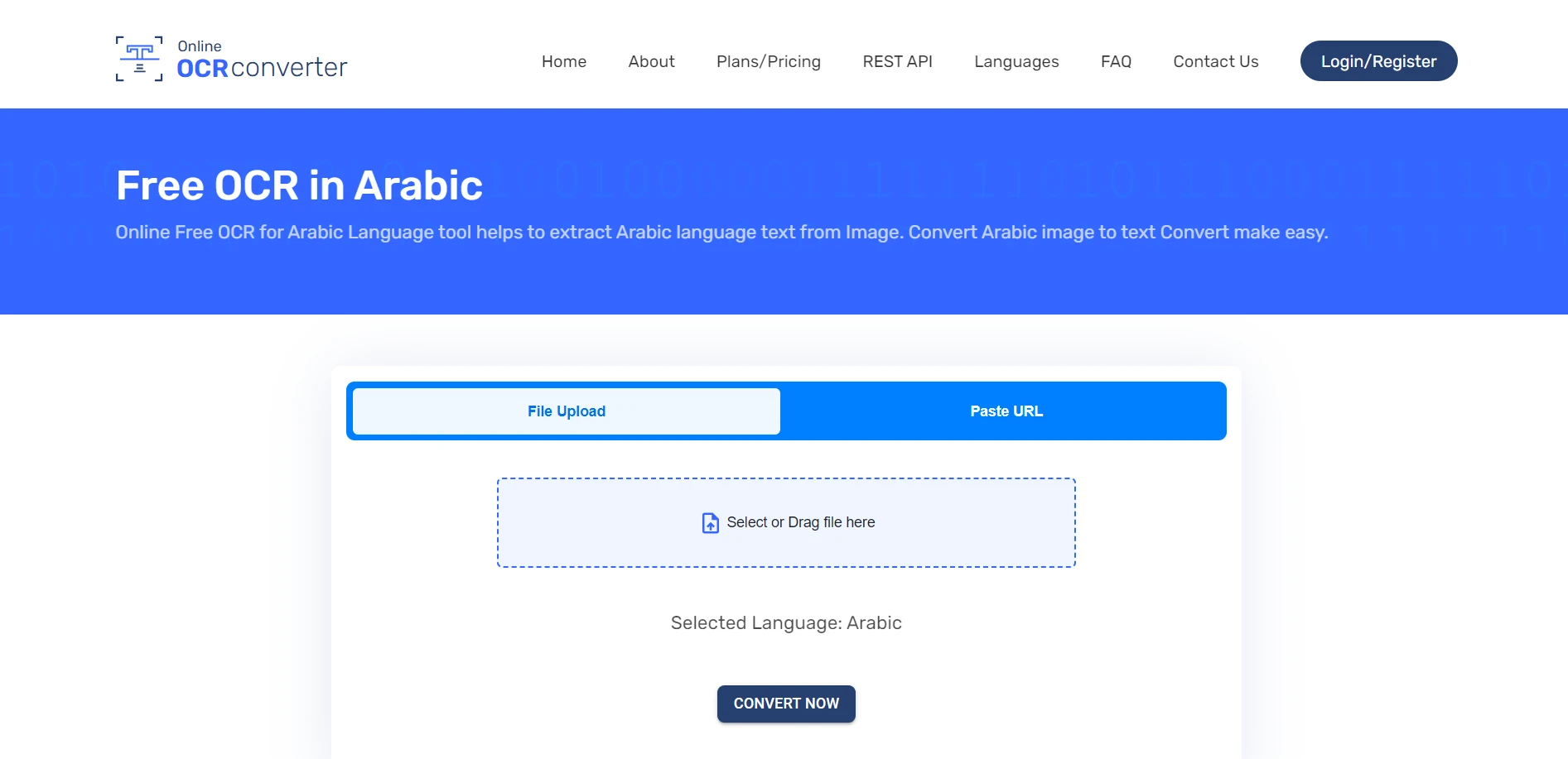1568x759 pixels.
Task: Go to the Home page
Action: click(x=563, y=61)
